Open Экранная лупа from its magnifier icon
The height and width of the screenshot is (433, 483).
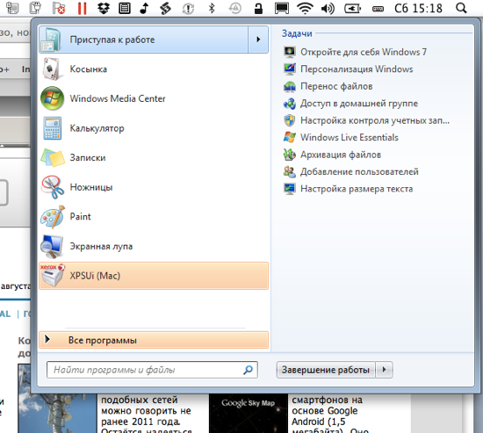tap(52, 246)
